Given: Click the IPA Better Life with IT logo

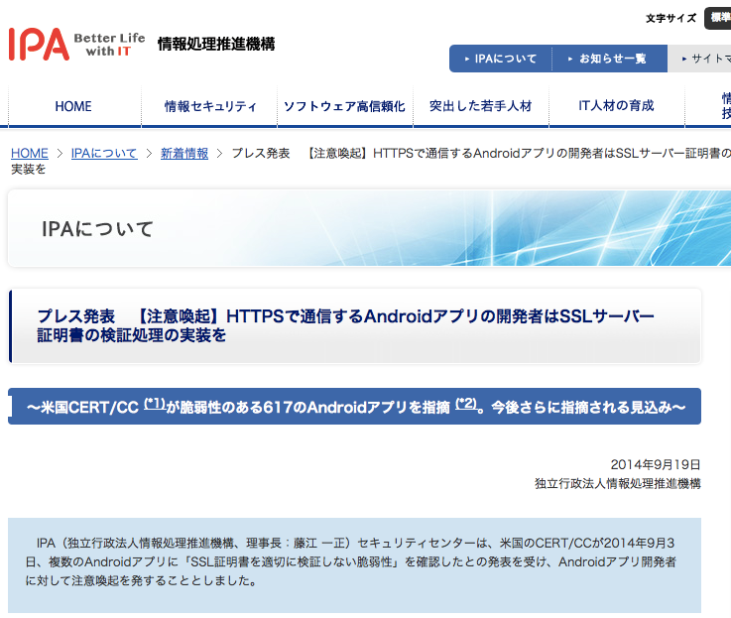Looking at the screenshot, I should tap(77, 45).
